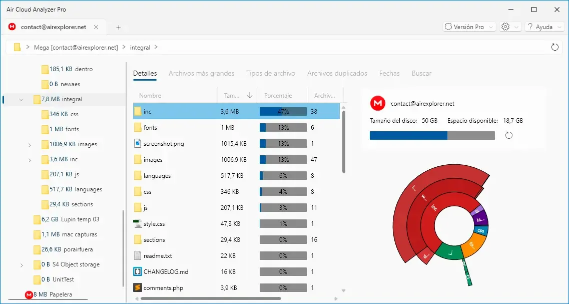569x304 pixels.
Task: Sort by the Nombre column header
Action: tap(175, 96)
